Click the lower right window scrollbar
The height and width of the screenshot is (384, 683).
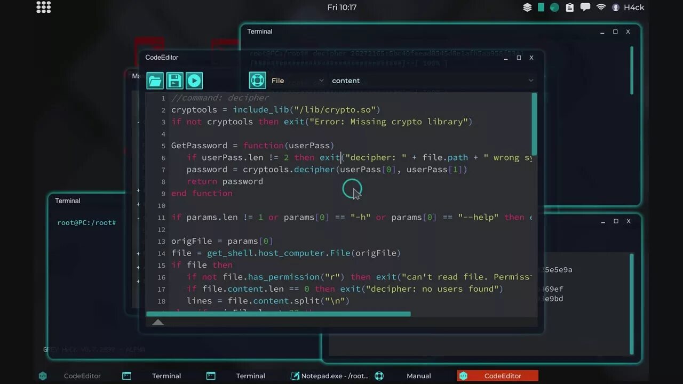pos(632,303)
